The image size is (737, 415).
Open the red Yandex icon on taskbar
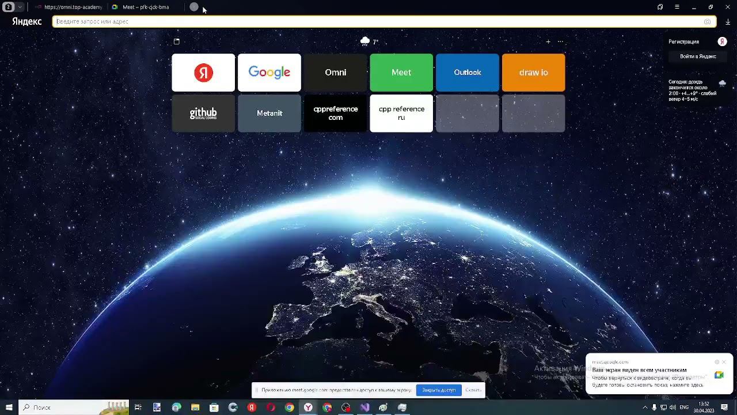pos(252,408)
